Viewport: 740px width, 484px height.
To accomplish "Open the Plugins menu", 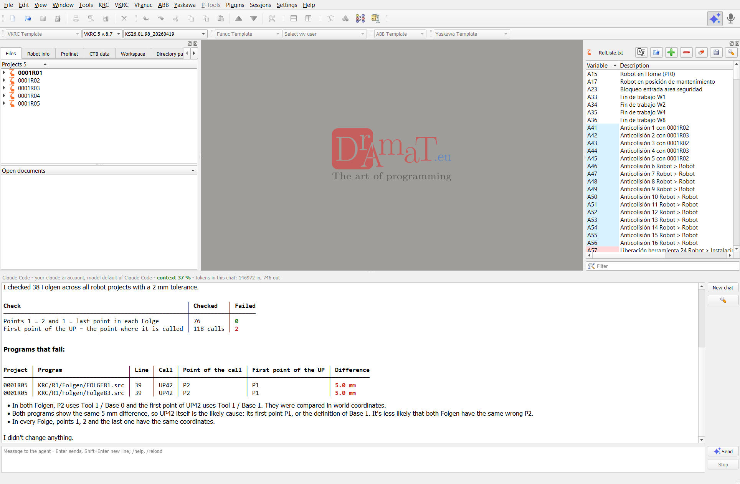I will pyautogui.click(x=235, y=5).
